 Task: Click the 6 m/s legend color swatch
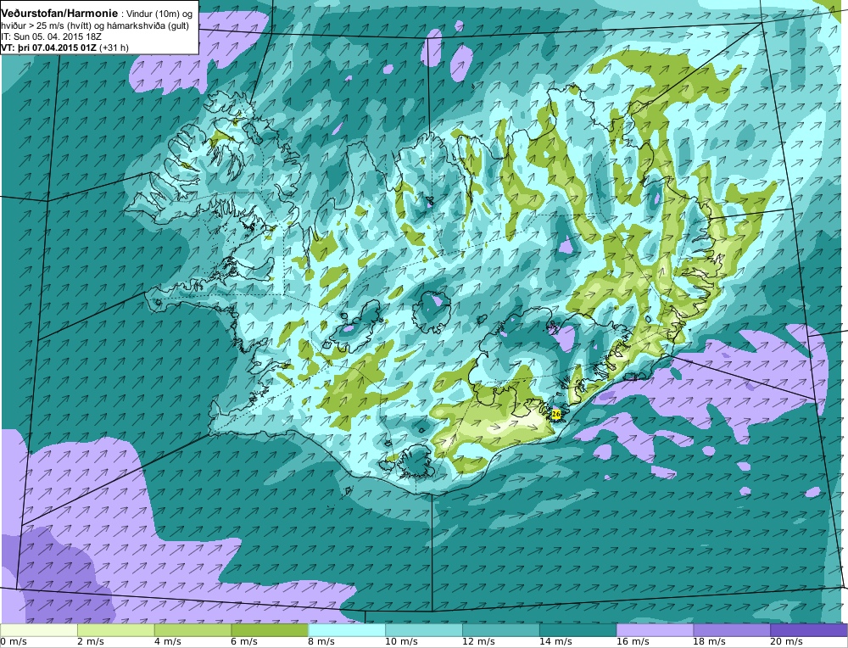[270, 630]
